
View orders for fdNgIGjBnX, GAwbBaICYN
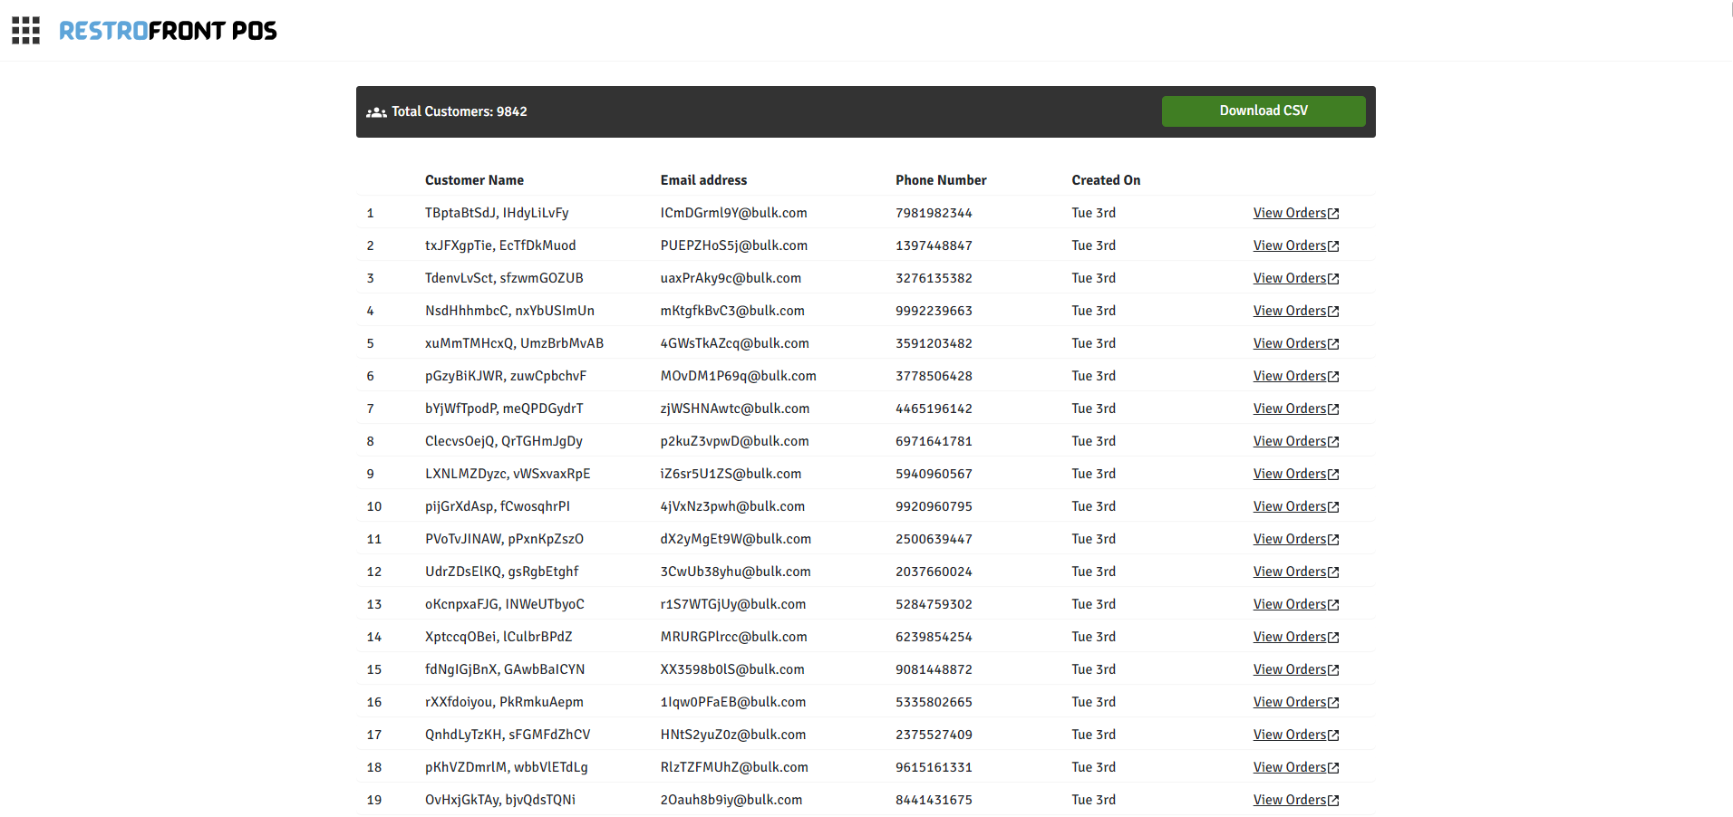pos(1296,669)
